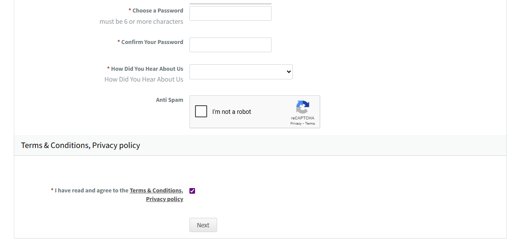
Task: Click the I'm not a robot text
Action: pyautogui.click(x=232, y=112)
